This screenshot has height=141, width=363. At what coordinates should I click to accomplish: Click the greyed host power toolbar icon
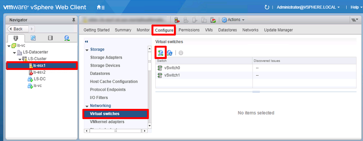coord(204,20)
